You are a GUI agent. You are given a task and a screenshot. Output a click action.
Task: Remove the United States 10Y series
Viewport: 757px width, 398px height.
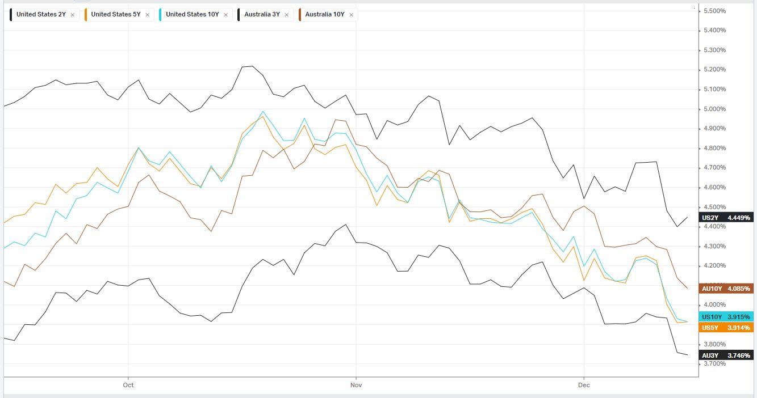coord(225,15)
